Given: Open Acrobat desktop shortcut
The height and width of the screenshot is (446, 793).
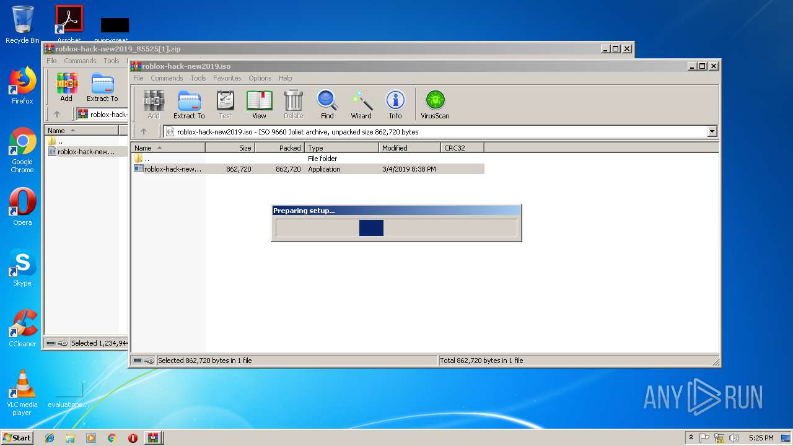Looking at the screenshot, I should 69,24.
